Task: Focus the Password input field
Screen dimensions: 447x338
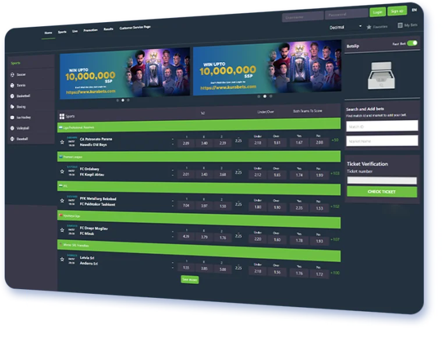Action: click(346, 14)
